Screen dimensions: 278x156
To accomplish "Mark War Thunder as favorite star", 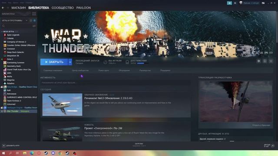I will coord(271,61).
